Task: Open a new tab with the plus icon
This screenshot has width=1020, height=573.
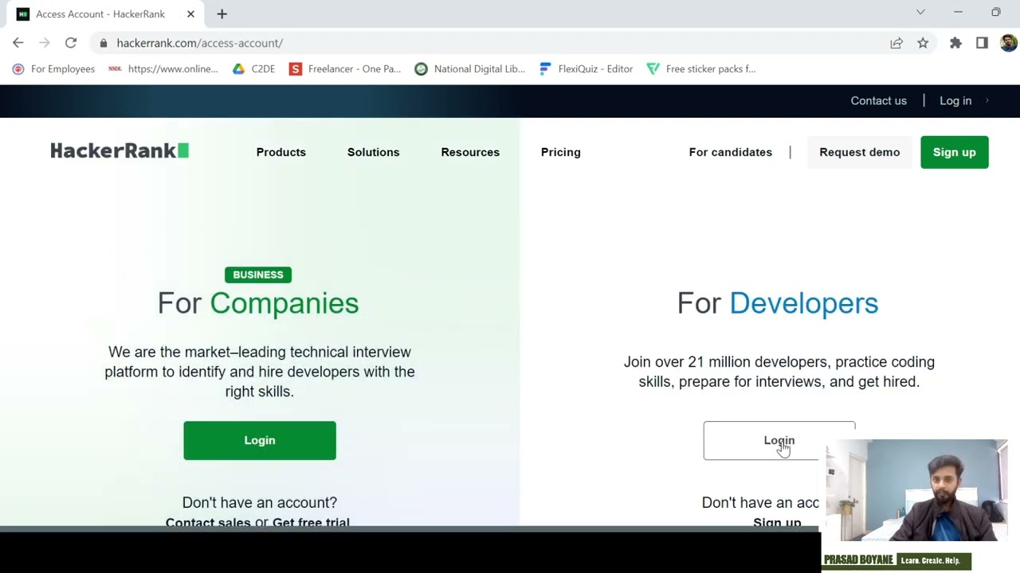Action: 222,14
